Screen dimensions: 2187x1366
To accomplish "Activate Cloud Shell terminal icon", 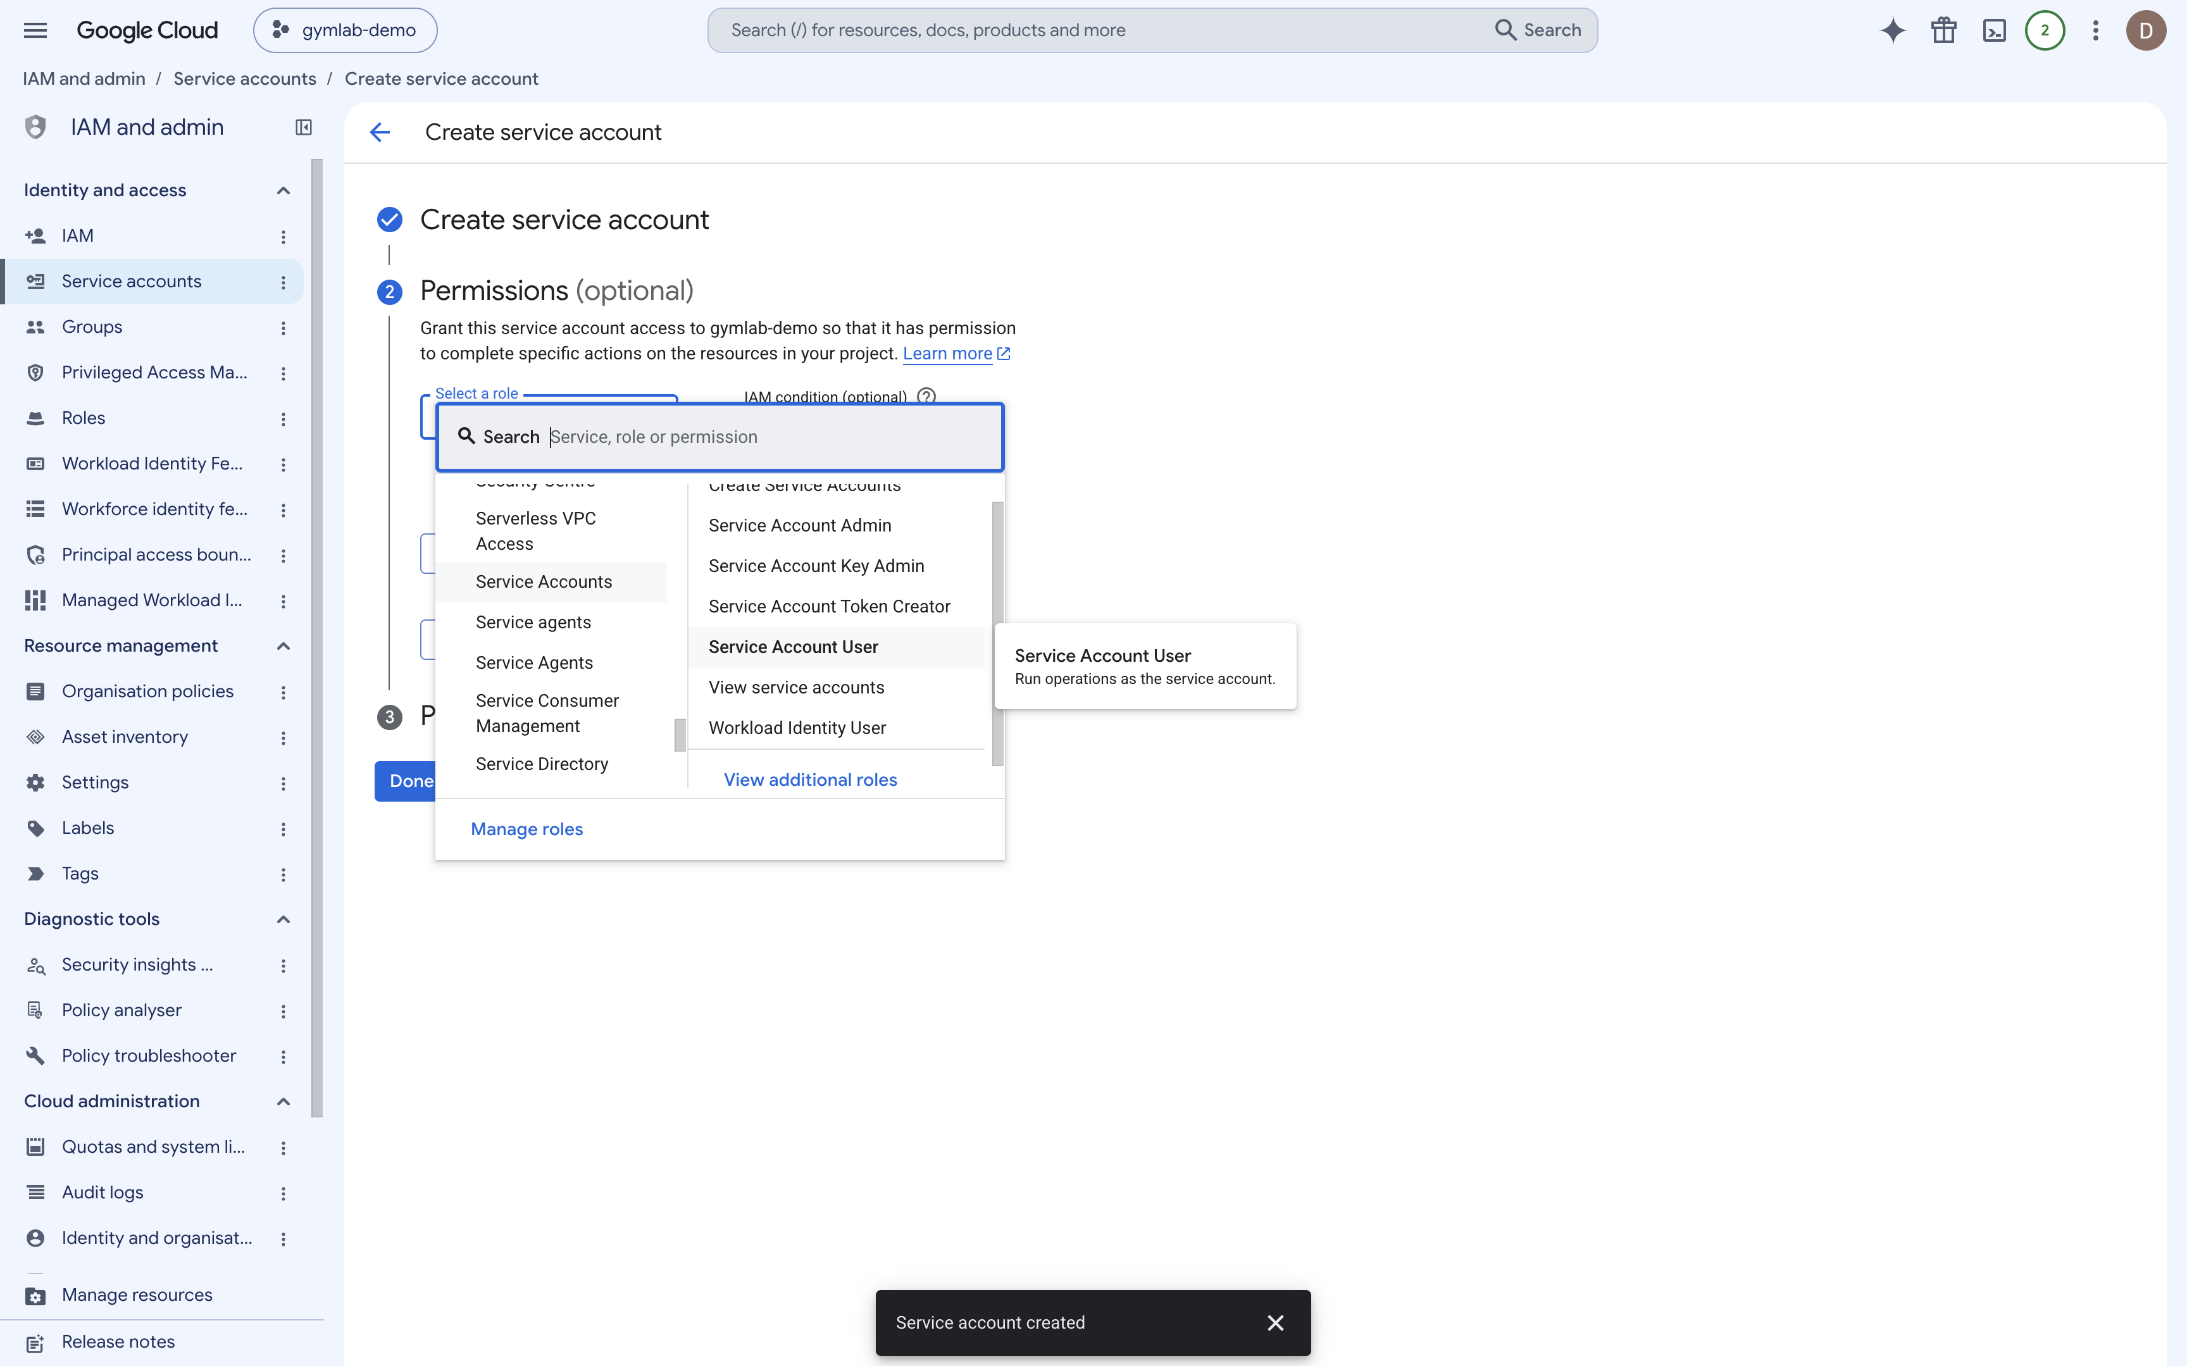I will pyautogui.click(x=1994, y=30).
